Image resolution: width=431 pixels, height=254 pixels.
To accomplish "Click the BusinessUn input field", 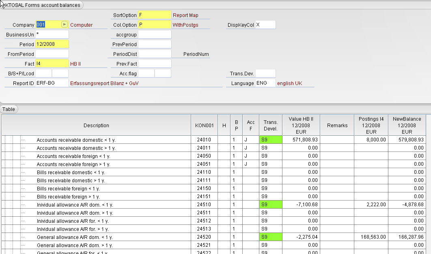I will click(52, 34).
